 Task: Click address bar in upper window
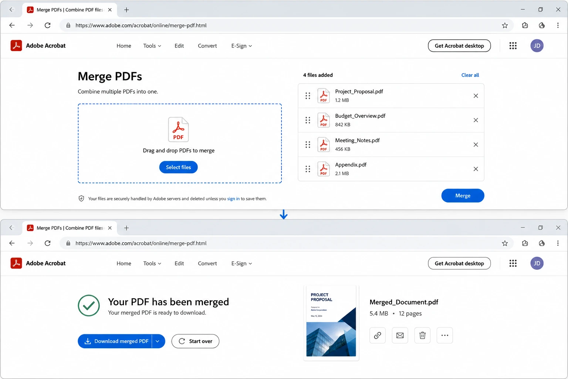pos(287,26)
